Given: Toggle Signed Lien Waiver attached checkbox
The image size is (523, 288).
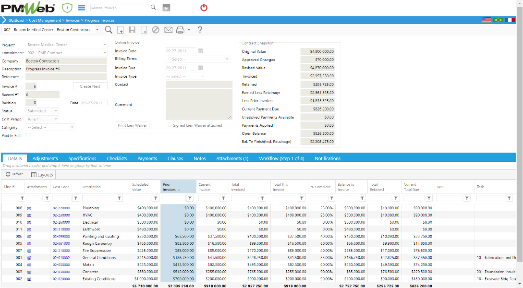Looking at the screenshot, I should click(x=169, y=125).
